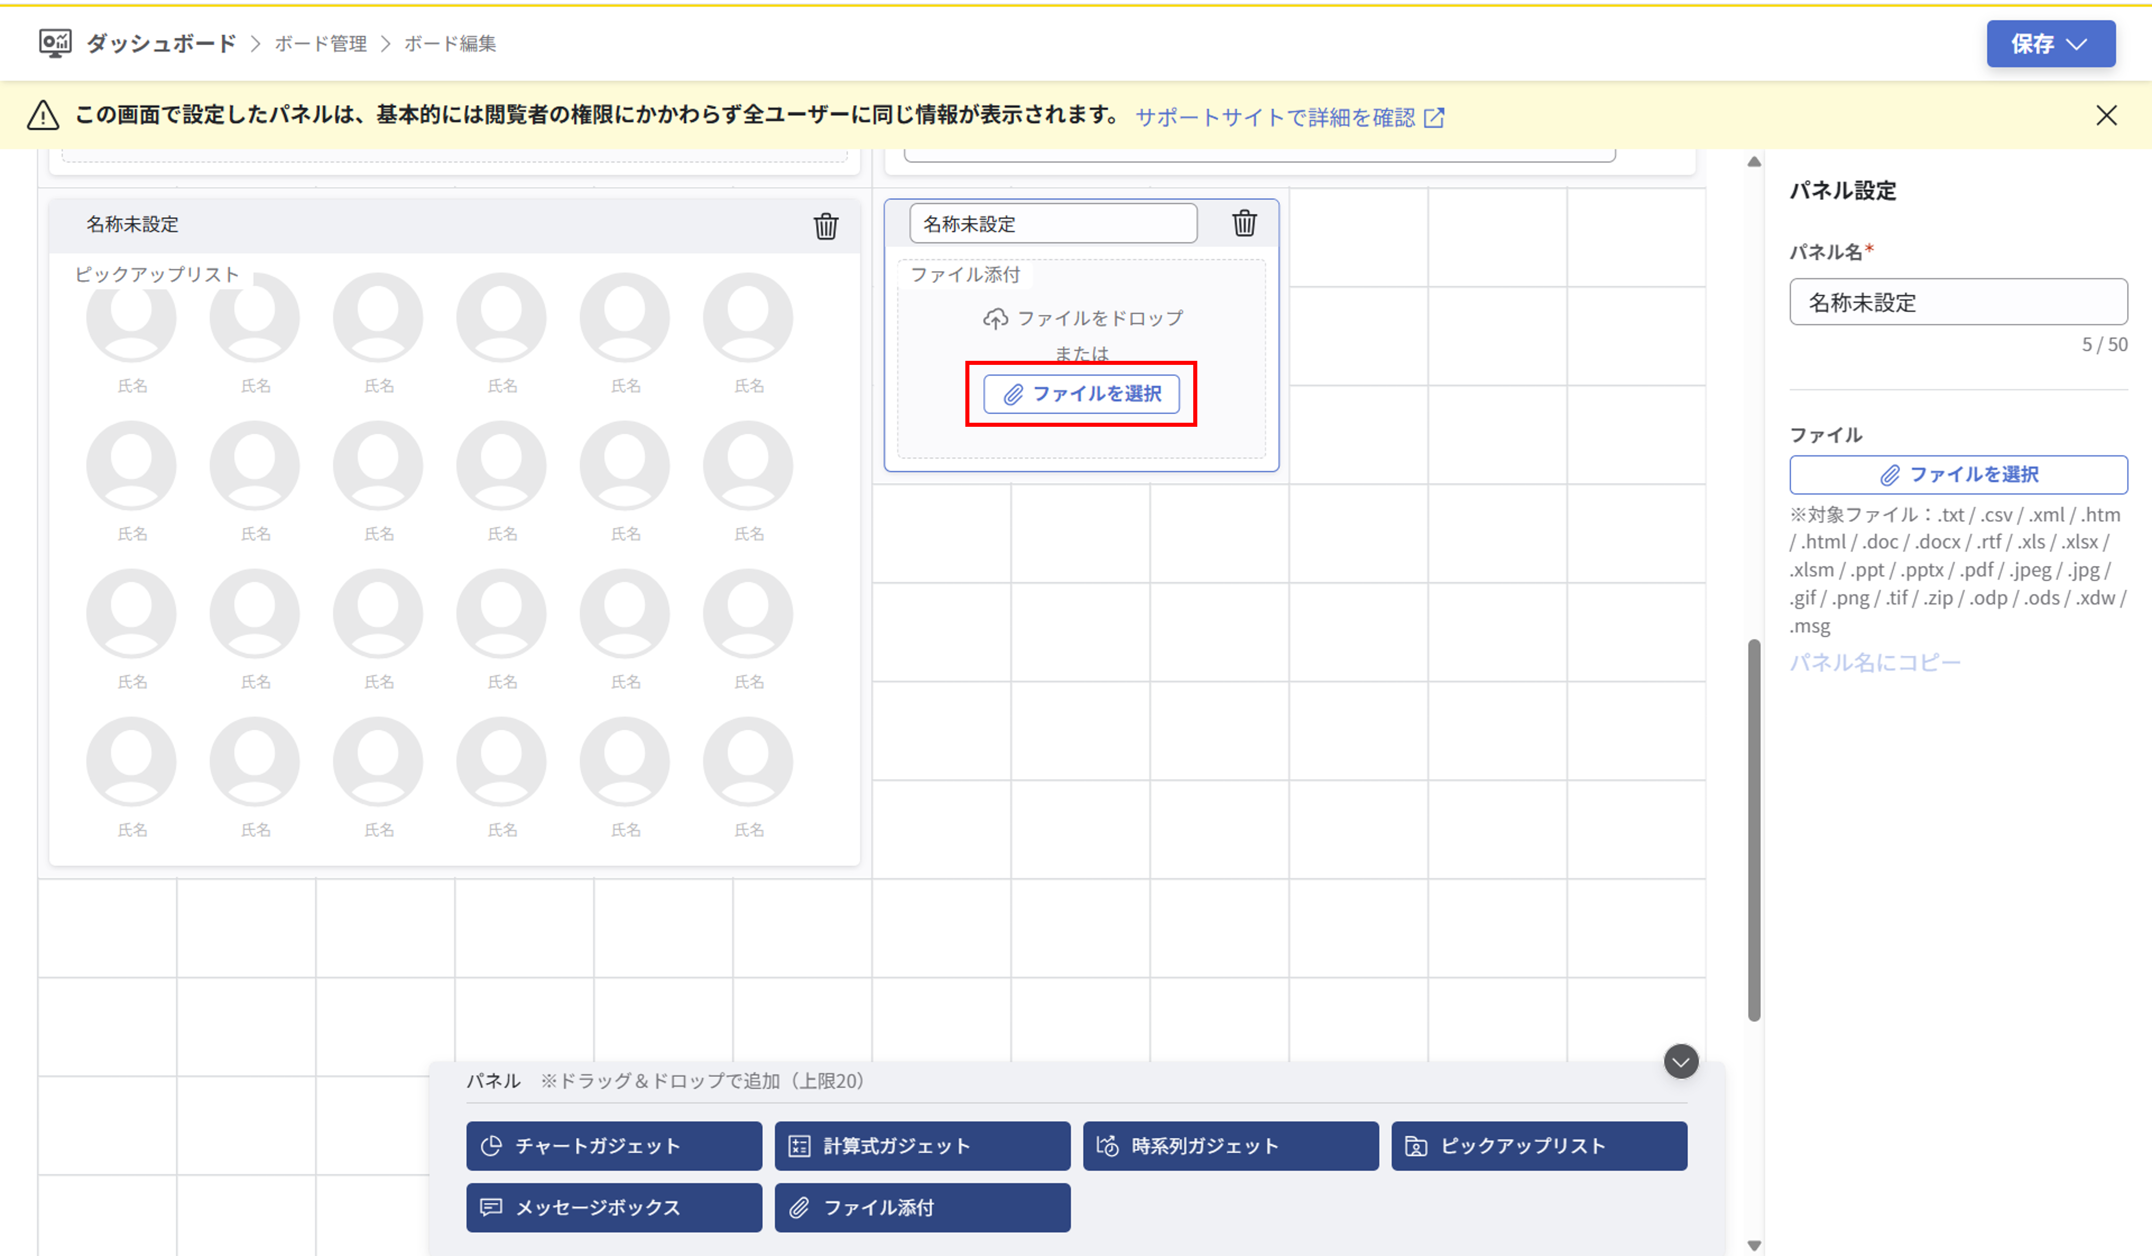The height and width of the screenshot is (1256, 2152).
Task: Add a 計算式ガジェット panel
Action: [922, 1146]
